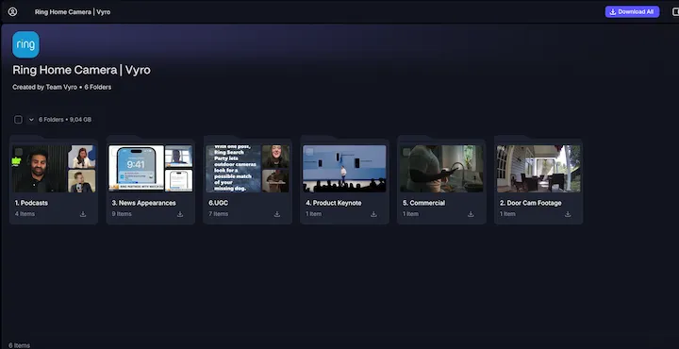The height and width of the screenshot is (349, 679).
Task: Download the 1. Podcasts folder
Action: coord(83,214)
